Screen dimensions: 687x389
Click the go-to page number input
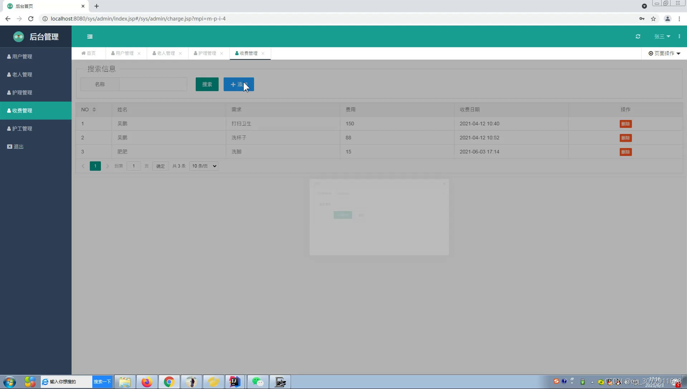click(133, 166)
